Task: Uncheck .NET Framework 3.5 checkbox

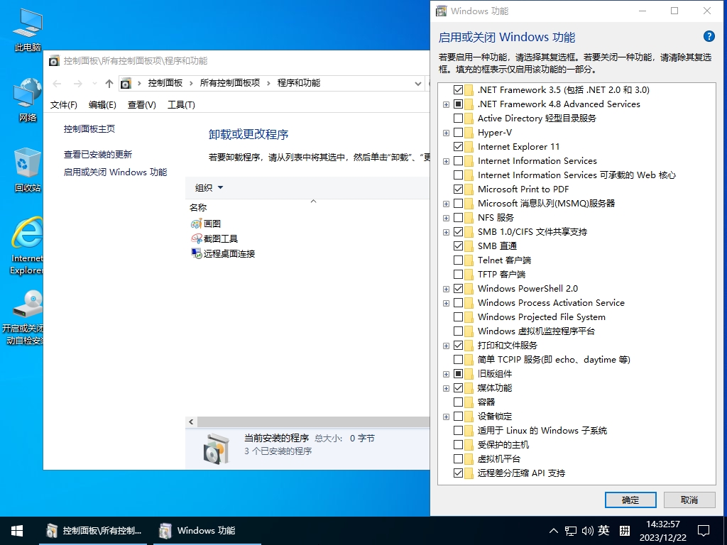Action: pos(458,90)
